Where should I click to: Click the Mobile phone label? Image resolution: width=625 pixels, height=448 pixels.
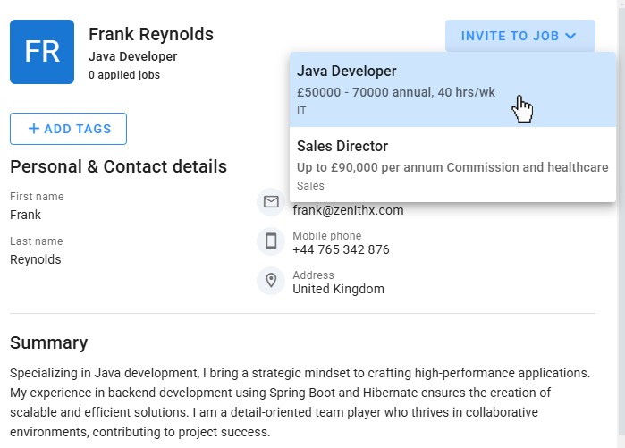(x=327, y=236)
